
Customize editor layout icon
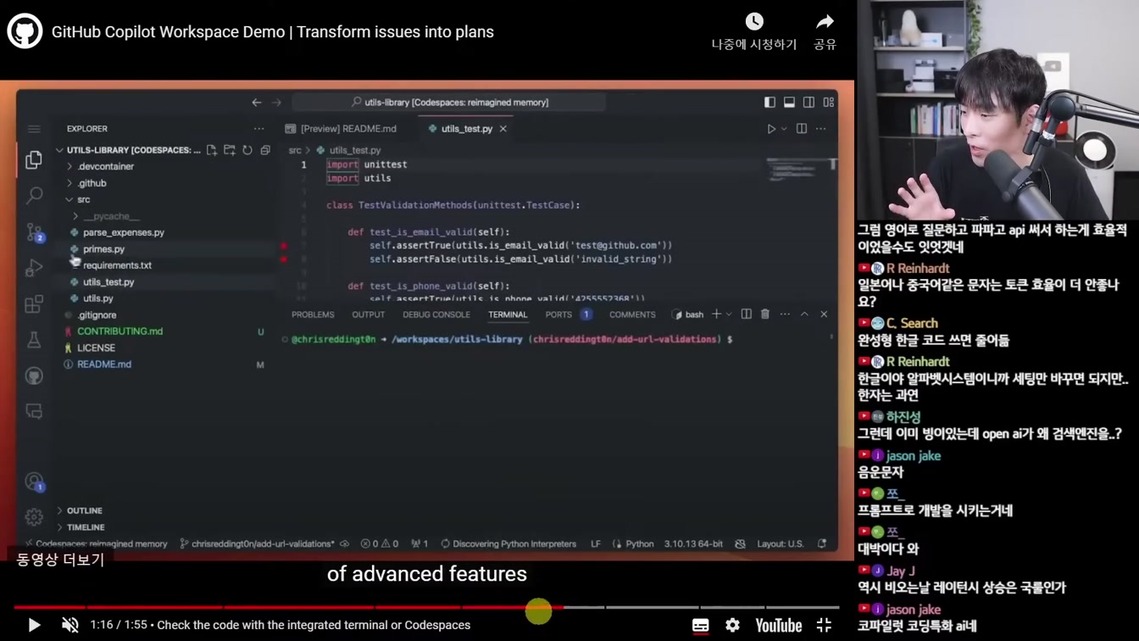(x=829, y=103)
